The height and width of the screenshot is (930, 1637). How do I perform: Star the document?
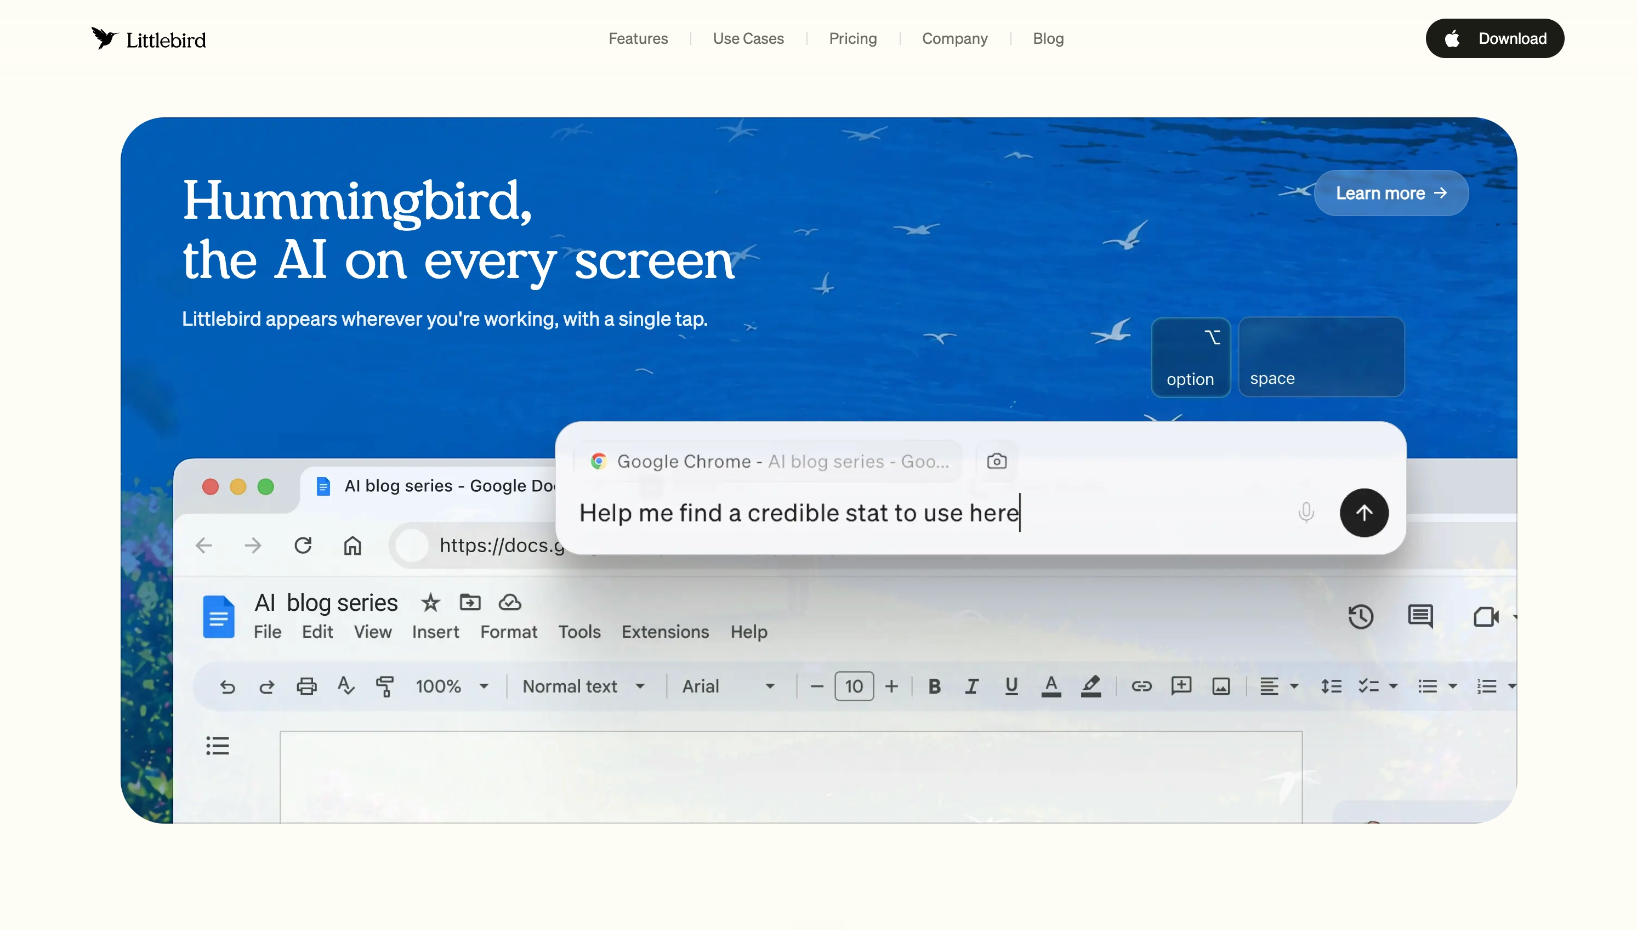(x=430, y=602)
